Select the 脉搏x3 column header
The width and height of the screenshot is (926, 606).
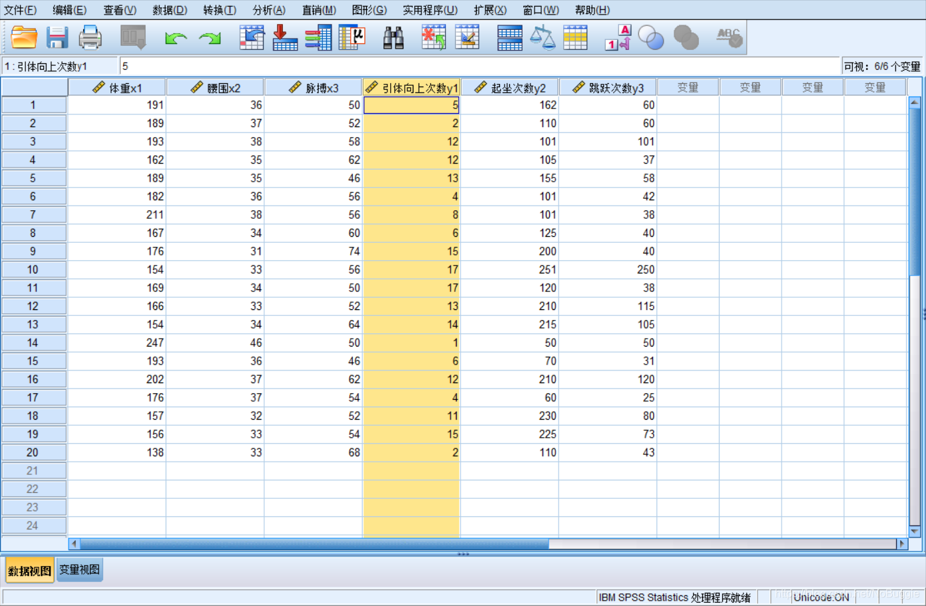(x=314, y=87)
